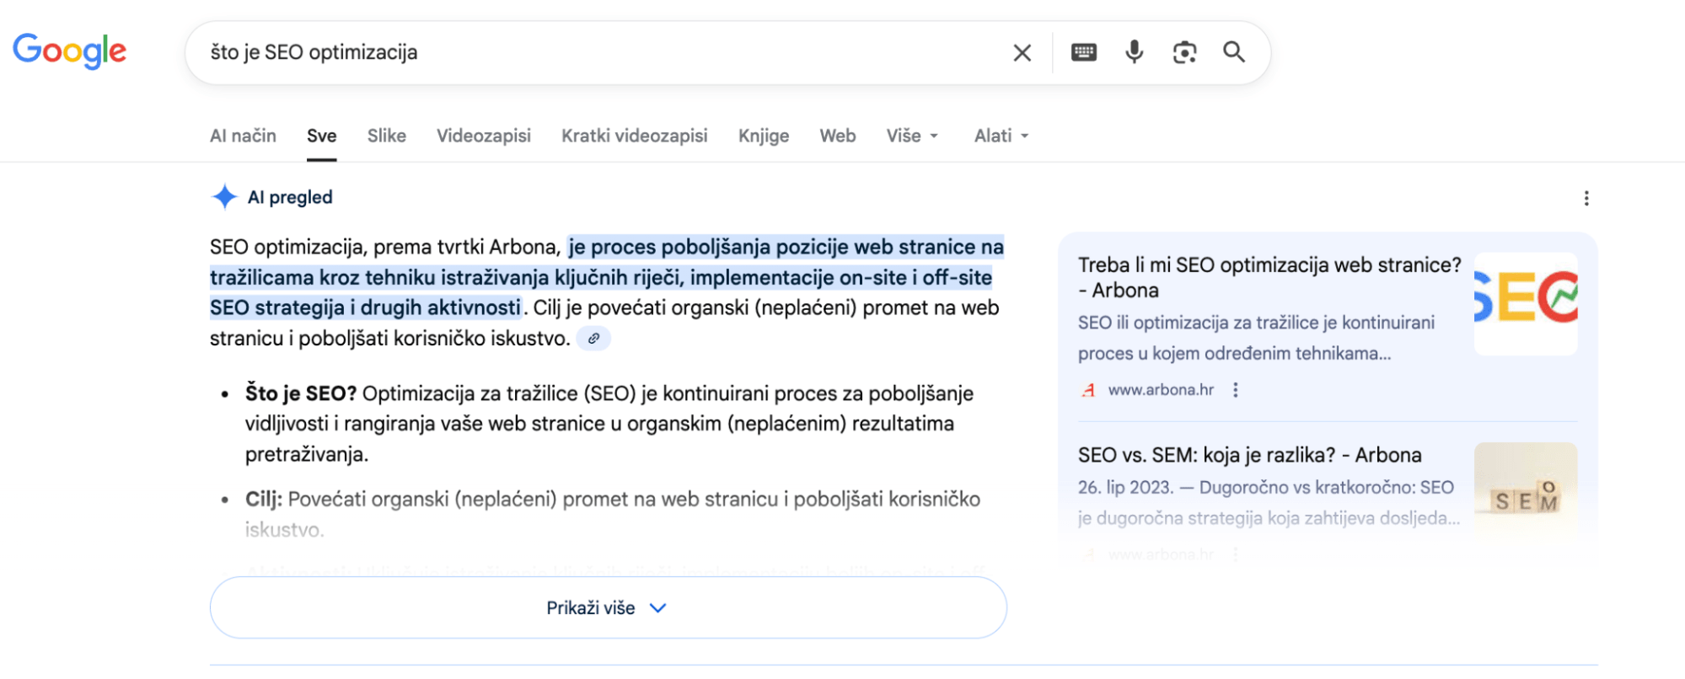Open the on-screen keyboard icon
The width and height of the screenshot is (1685, 679).
[1084, 51]
